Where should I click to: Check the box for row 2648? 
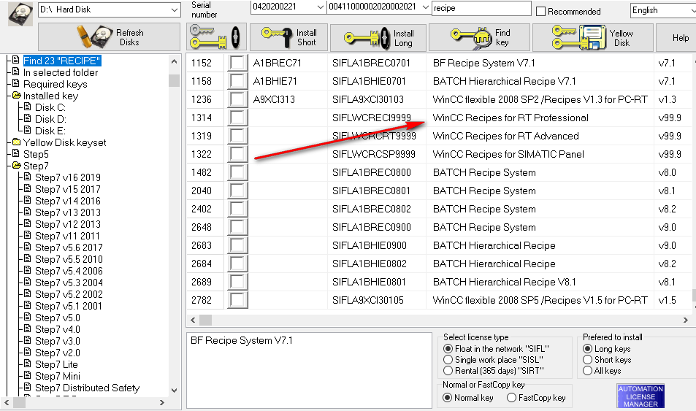(x=237, y=227)
